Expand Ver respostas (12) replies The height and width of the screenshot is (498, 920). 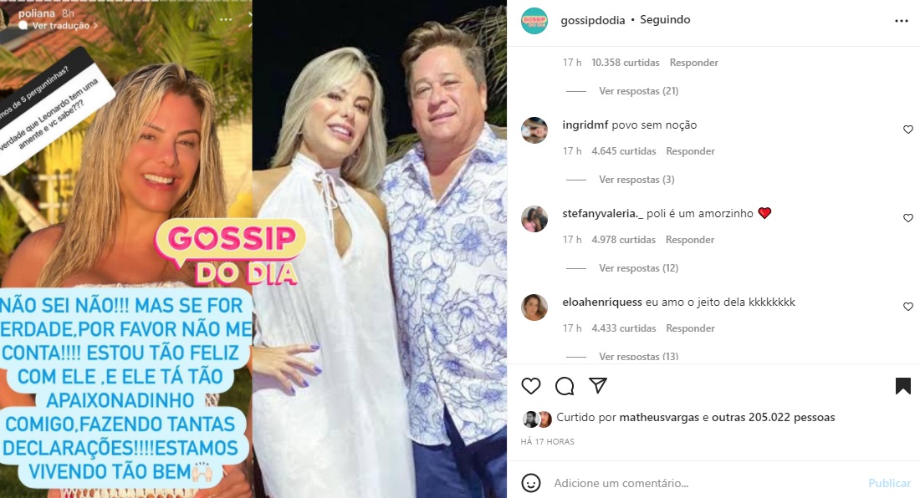(x=638, y=267)
